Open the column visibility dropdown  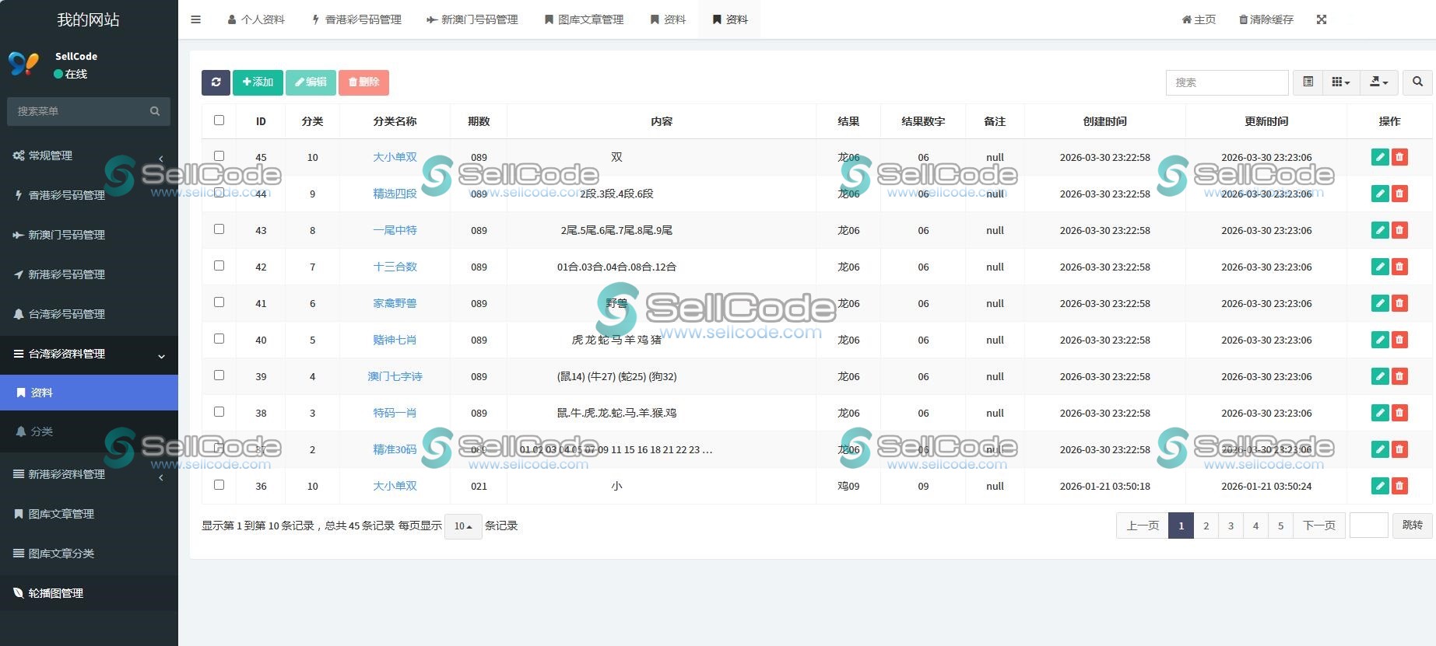pos(1341,82)
